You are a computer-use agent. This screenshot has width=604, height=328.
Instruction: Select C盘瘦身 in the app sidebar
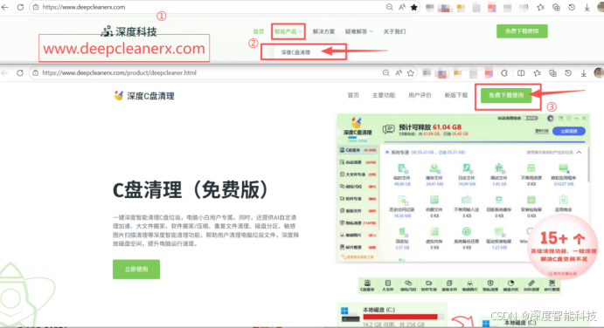[358, 150]
